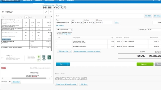Image resolution: width=161 pixels, height=90 pixels.
Task: Zoom out the PDF with minus icon
Action: (18, 17)
